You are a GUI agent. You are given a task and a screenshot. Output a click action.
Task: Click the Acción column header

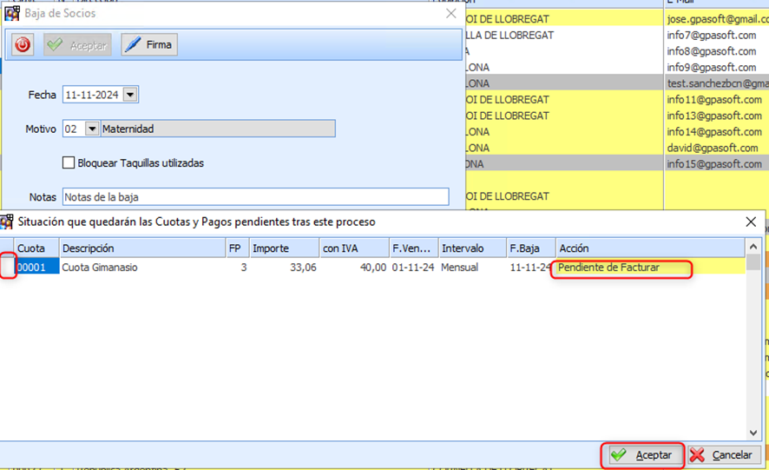coord(649,248)
